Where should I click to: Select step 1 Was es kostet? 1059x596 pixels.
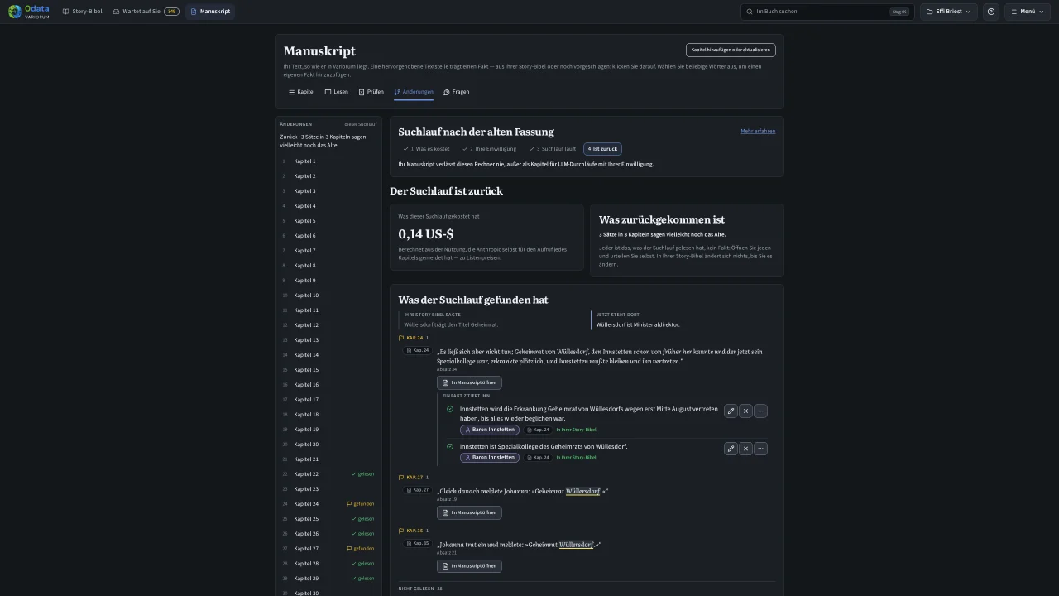pos(427,149)
